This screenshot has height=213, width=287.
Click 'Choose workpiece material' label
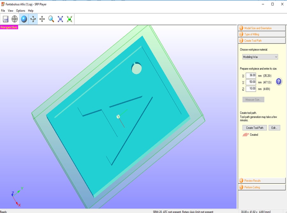pyautogui.click(x=254, y=50)
